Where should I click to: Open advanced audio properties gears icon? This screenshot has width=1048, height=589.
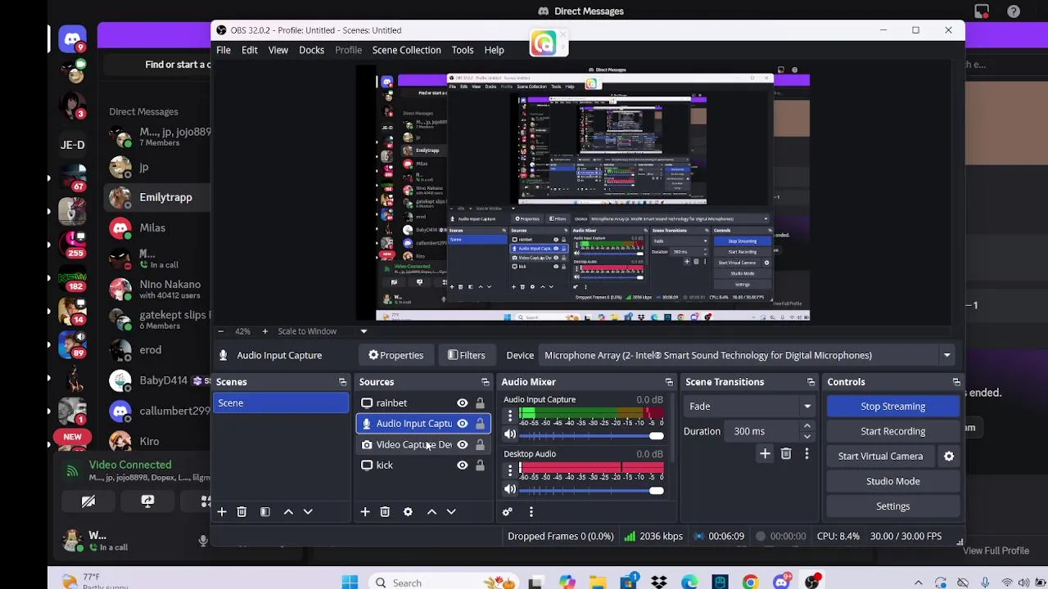point(508,511)
